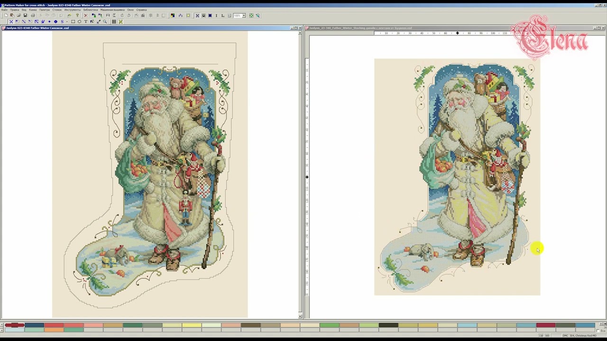
Task: Open the Инструменты menu
Action: pyautogui.click(x=73, y=10)
